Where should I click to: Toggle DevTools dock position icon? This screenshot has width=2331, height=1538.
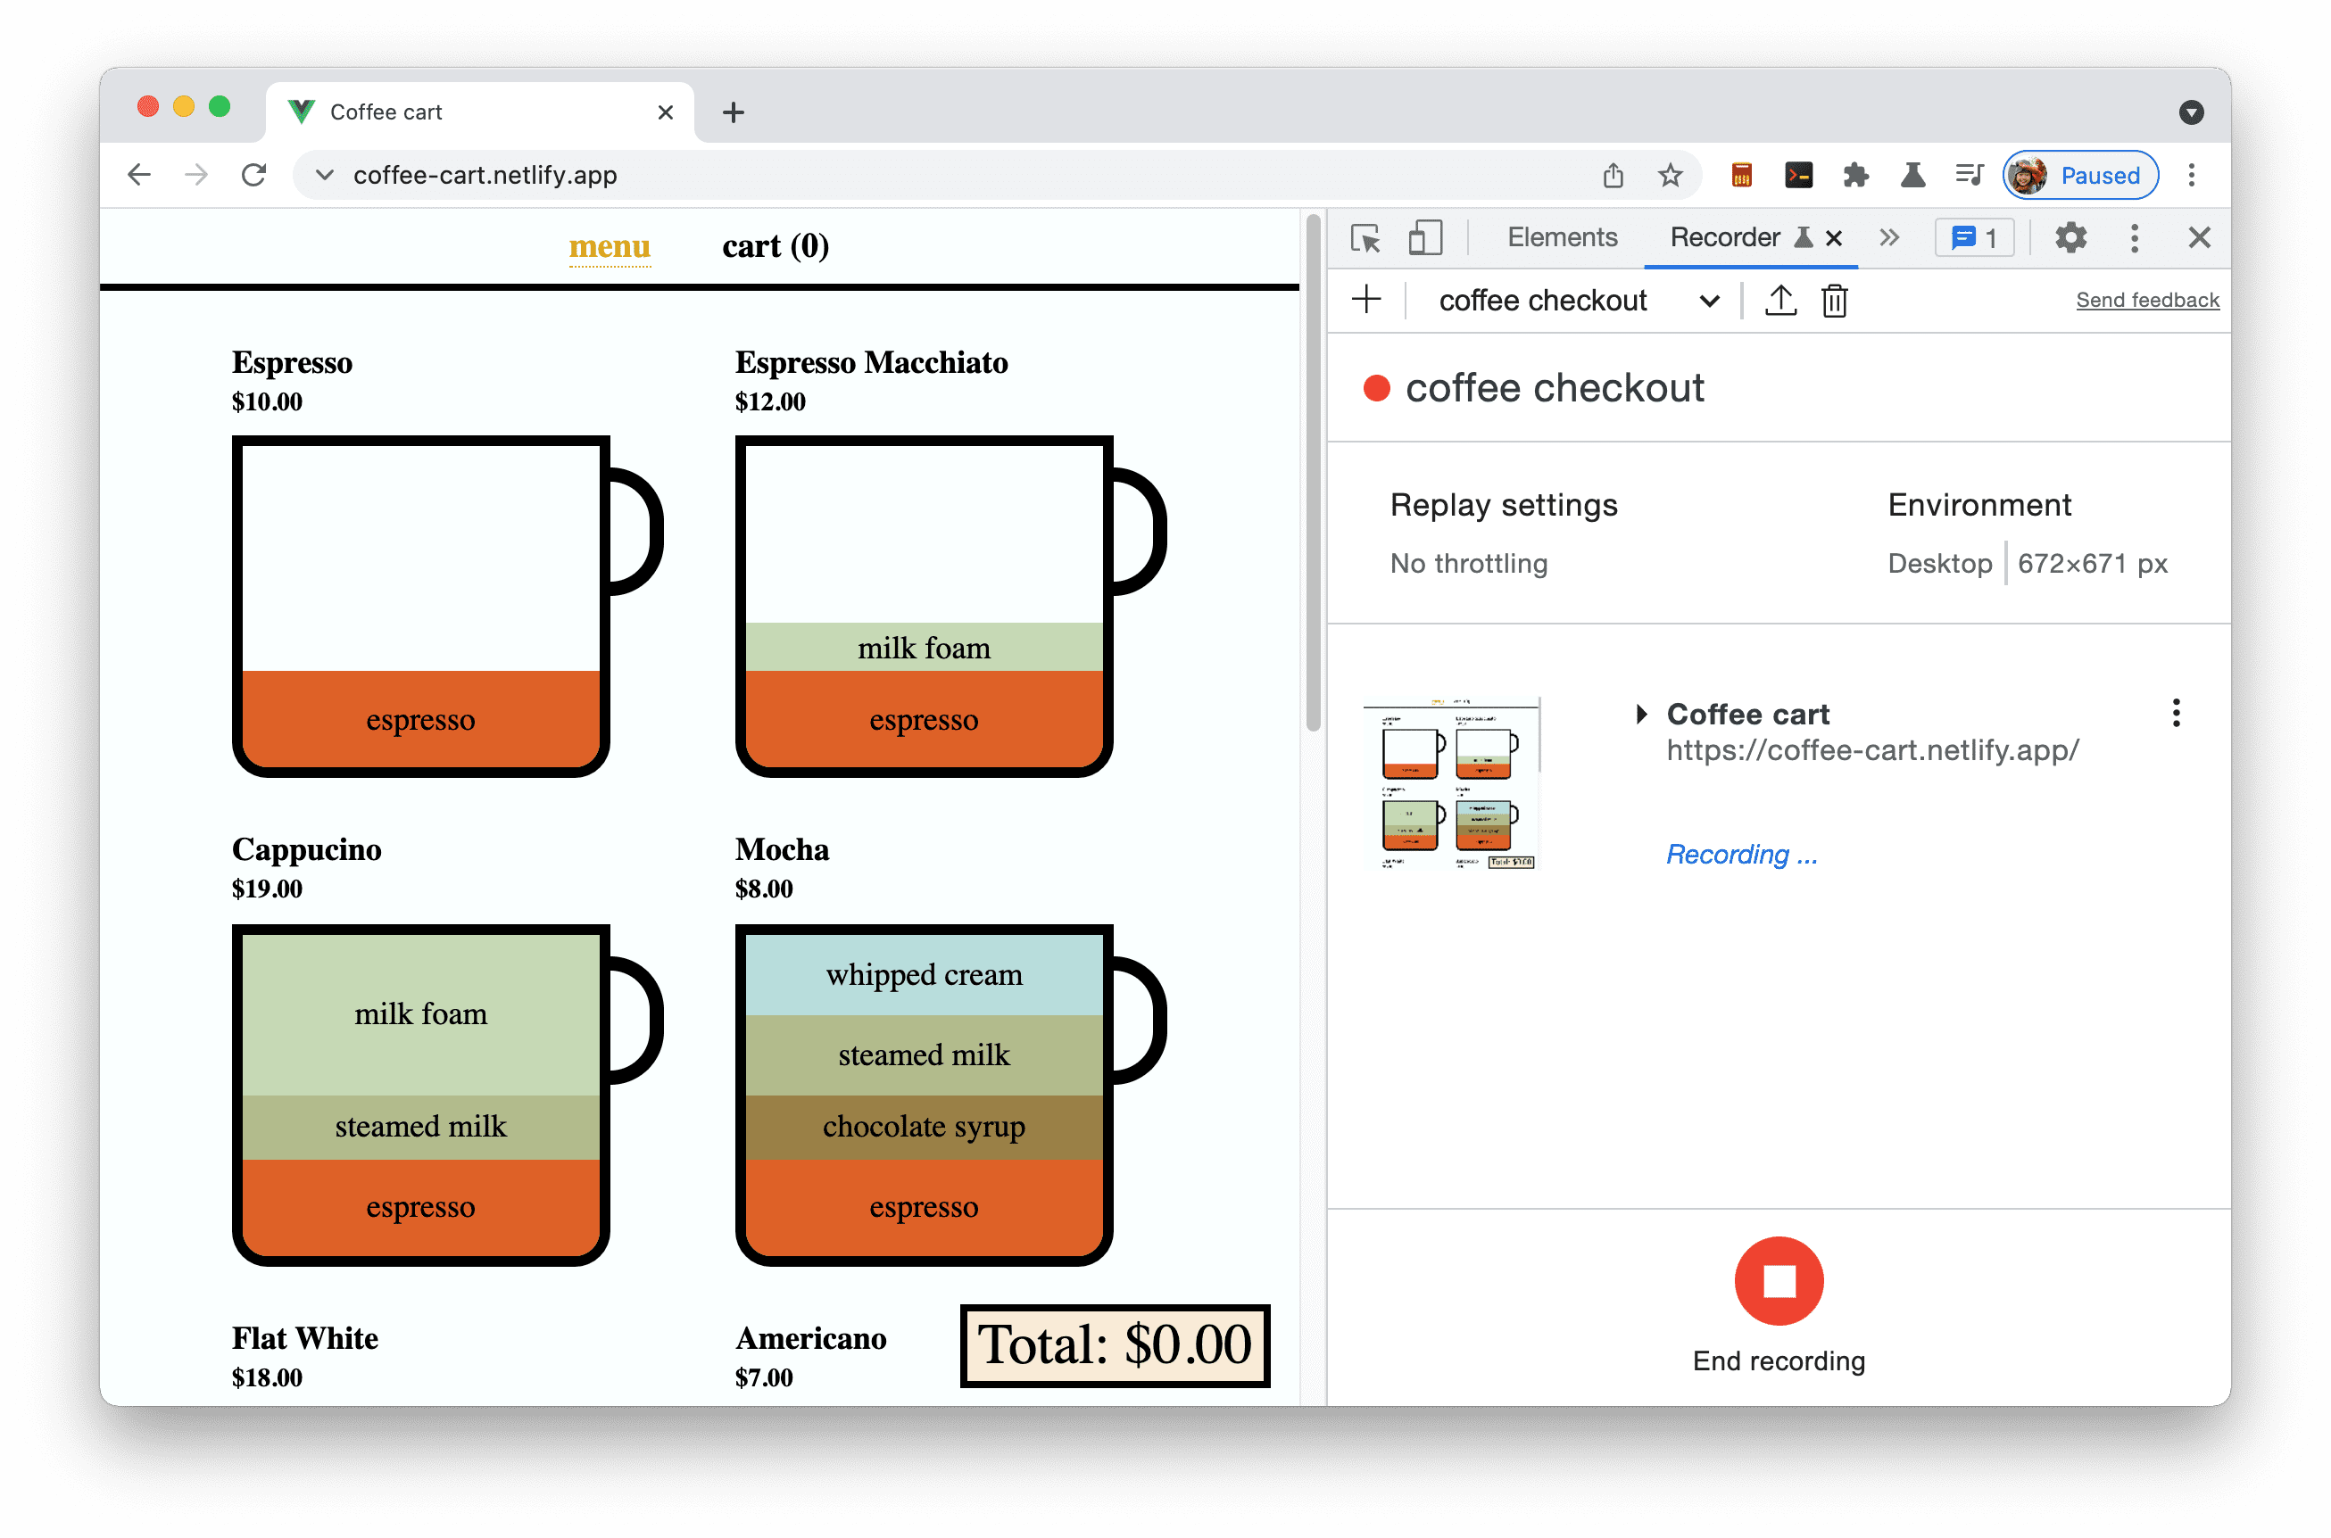1426,240
